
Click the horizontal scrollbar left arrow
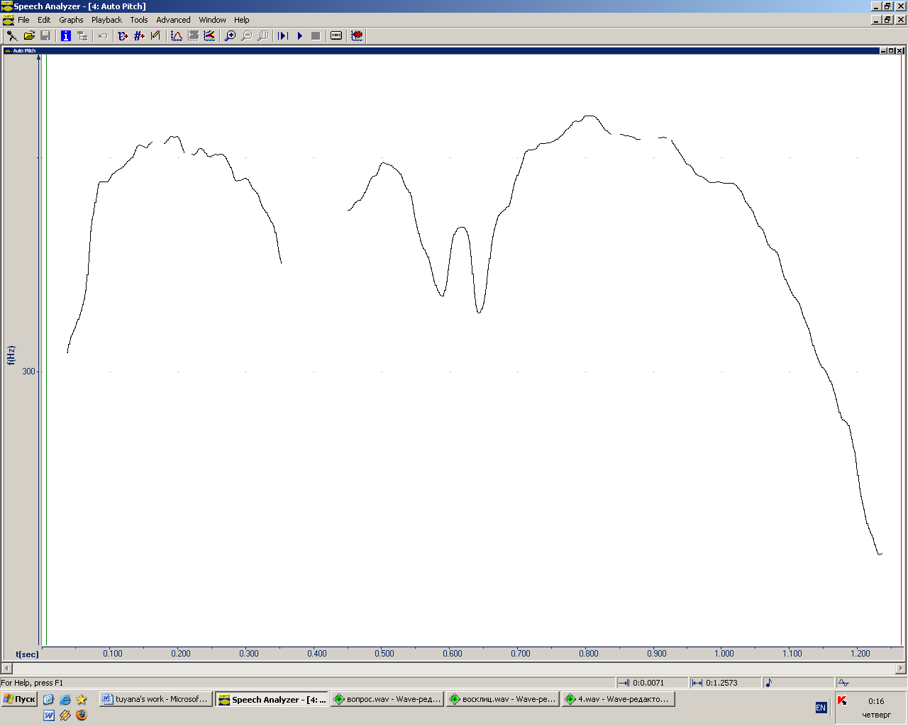click(x=6, y=668)
